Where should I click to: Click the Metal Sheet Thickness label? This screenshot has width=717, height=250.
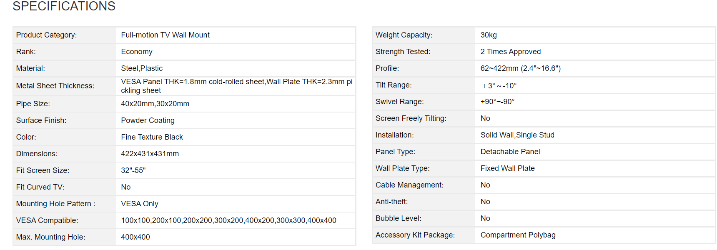(55, 86)
